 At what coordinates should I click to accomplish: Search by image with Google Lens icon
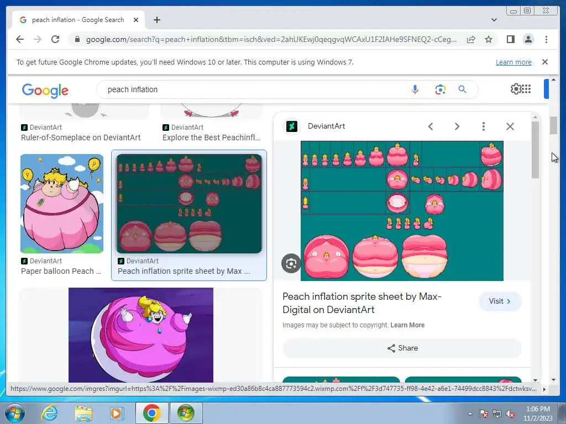[440, 89]
